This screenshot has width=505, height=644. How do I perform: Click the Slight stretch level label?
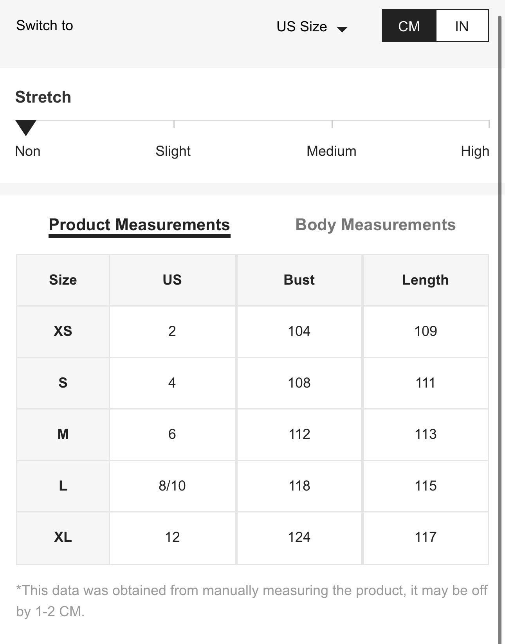pyautogui.click(x=173, y=151)
